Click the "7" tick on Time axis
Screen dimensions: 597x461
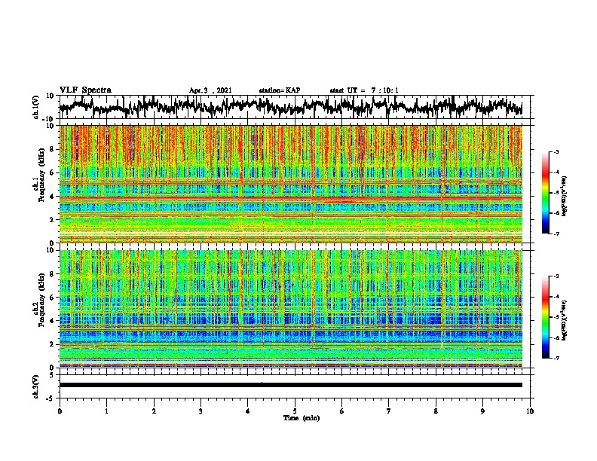click(389, 411)
